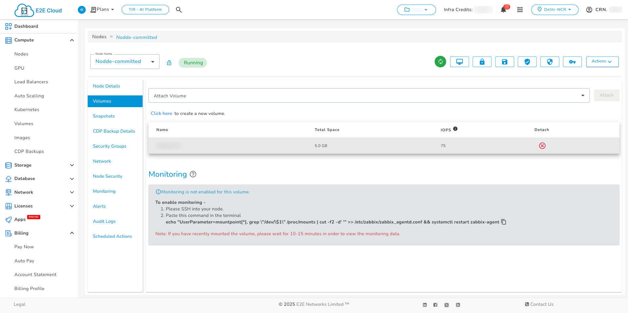Copy the zabbix monitoring command
This screenshot has width=628, height=313.
[504, 222]
